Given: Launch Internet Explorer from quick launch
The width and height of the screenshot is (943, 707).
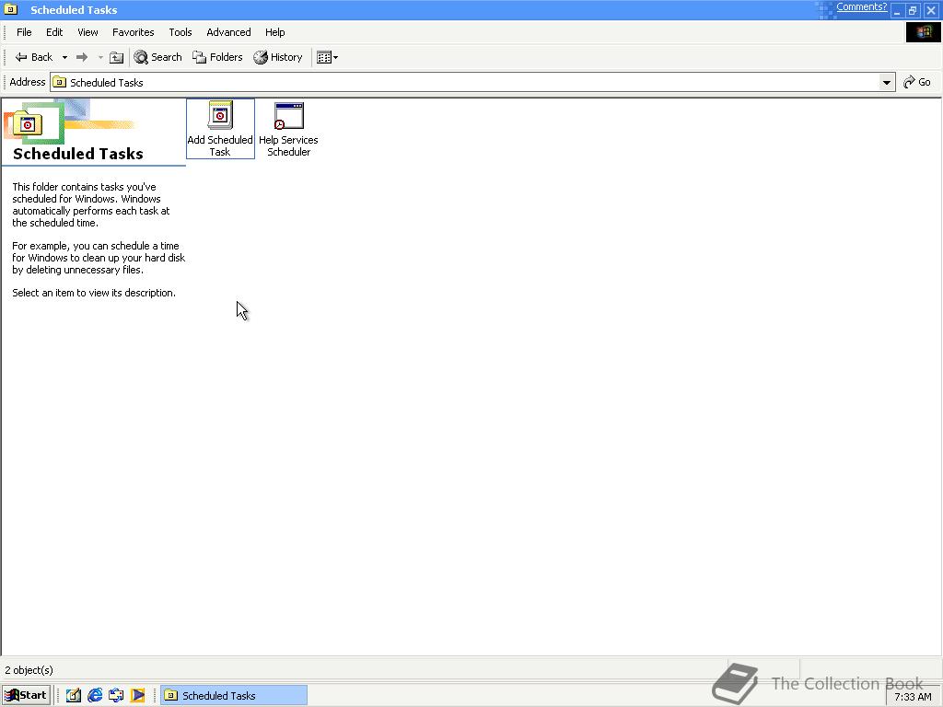Looking at the screenshot, I should [x=95, y=696].
